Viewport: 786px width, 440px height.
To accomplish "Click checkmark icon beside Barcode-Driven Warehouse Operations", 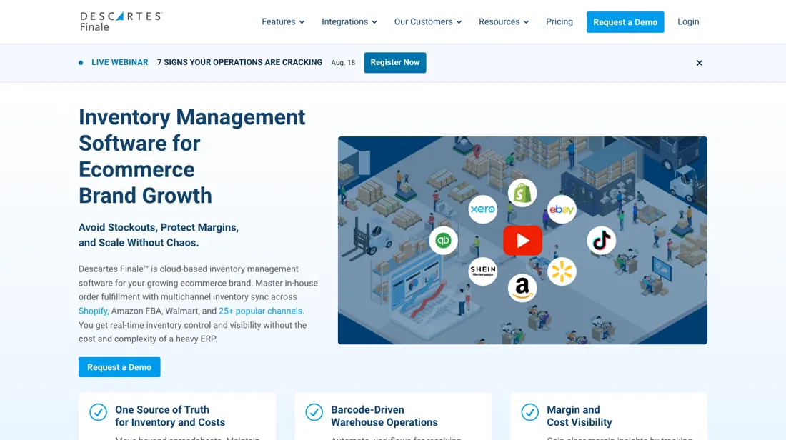I will (x=314, y=412).
